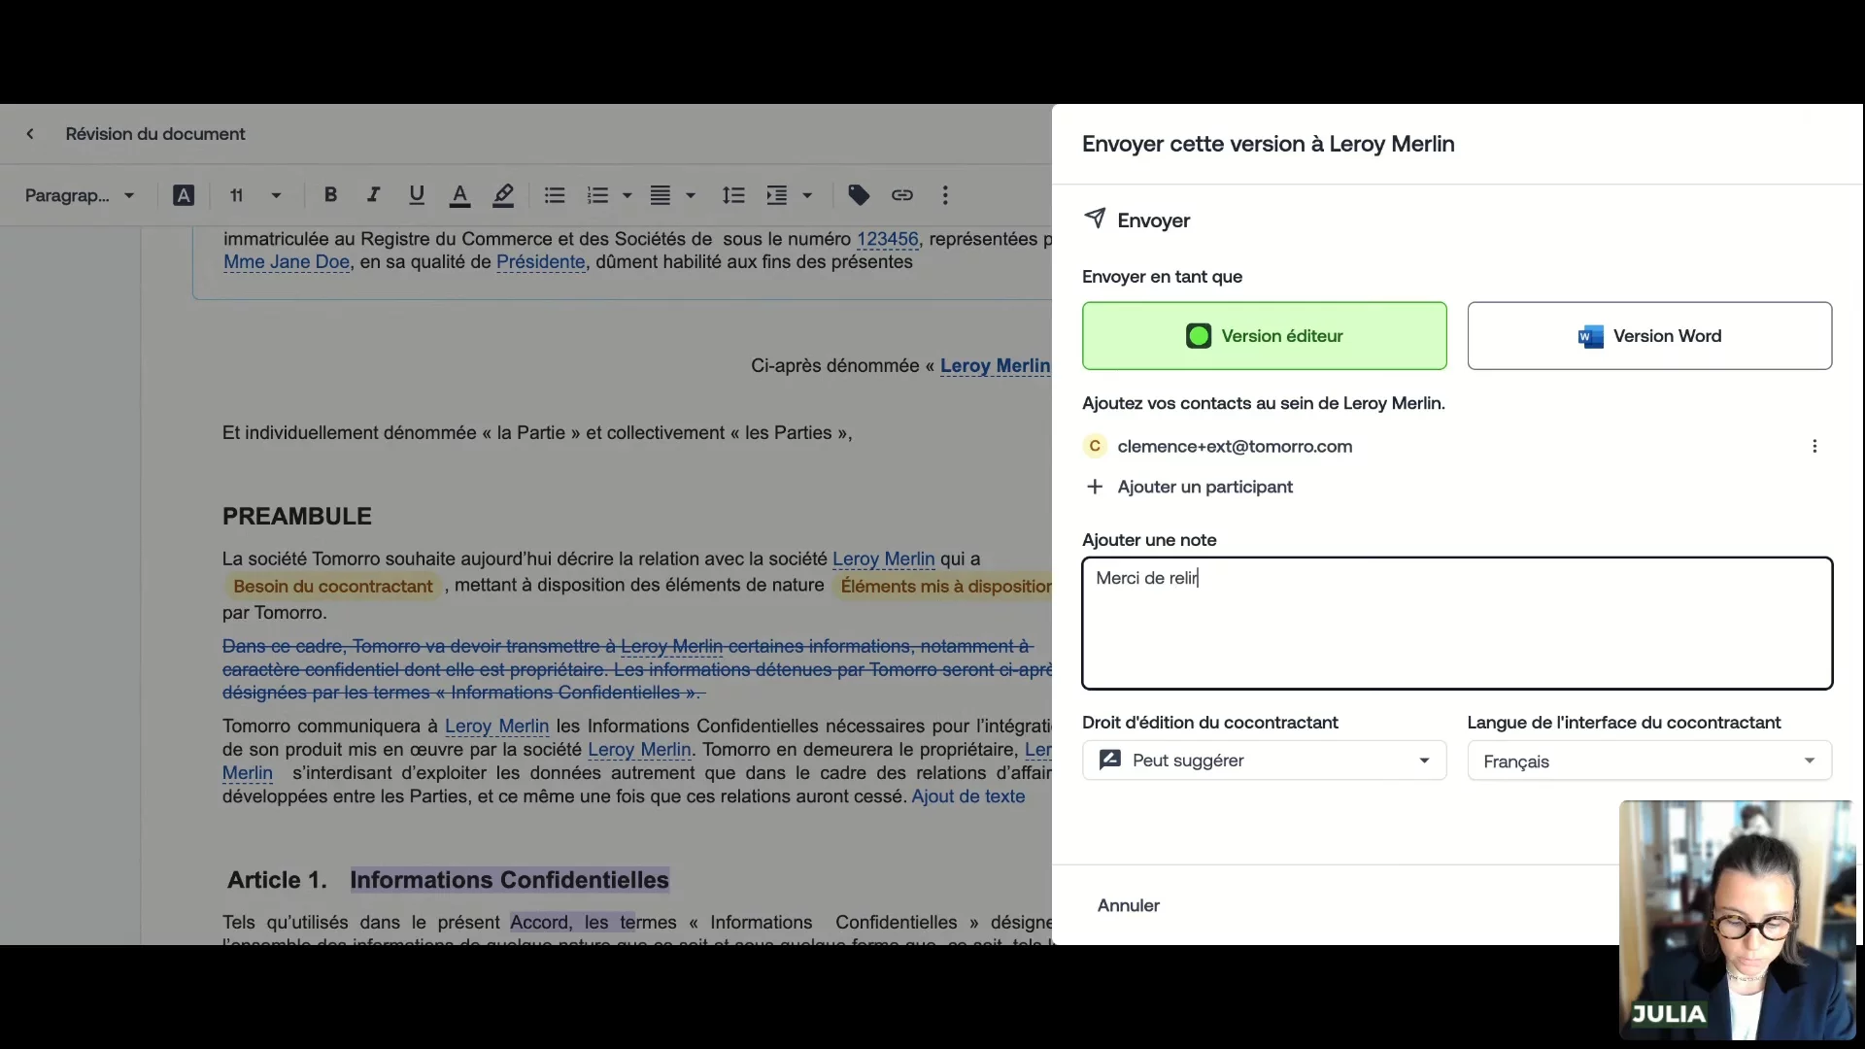
Task: Click the Bold formatting icon
Action: tap(330, 195)
